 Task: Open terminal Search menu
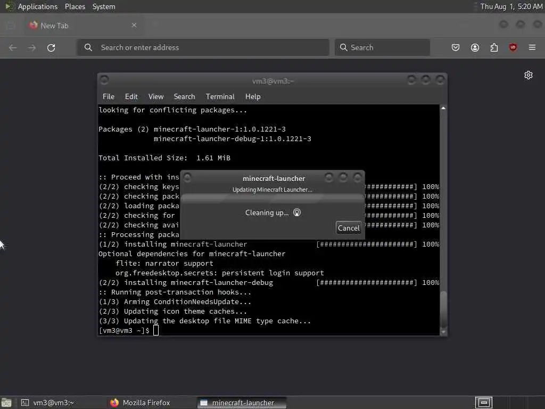tap(184, 97)
